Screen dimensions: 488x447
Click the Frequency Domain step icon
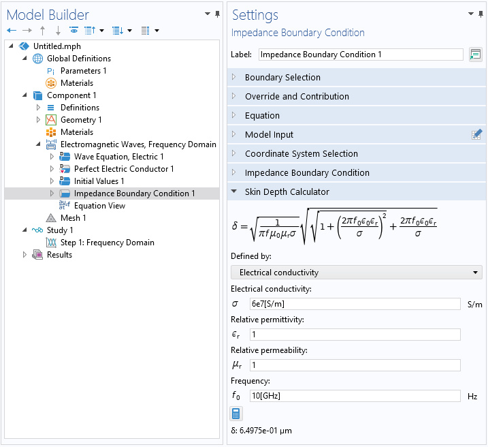tap(51, 243)
